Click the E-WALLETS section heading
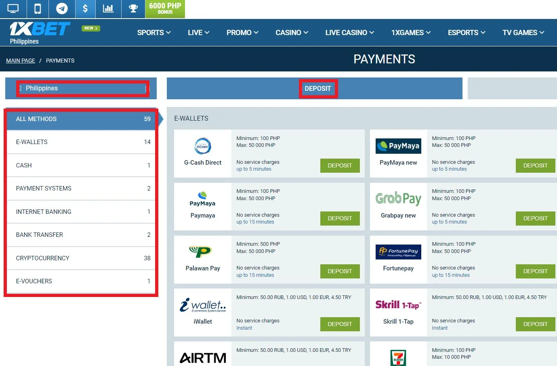Image resolution: width=557 pixels, height=366 pixels. pyautogui.click(x=191, y=118)
